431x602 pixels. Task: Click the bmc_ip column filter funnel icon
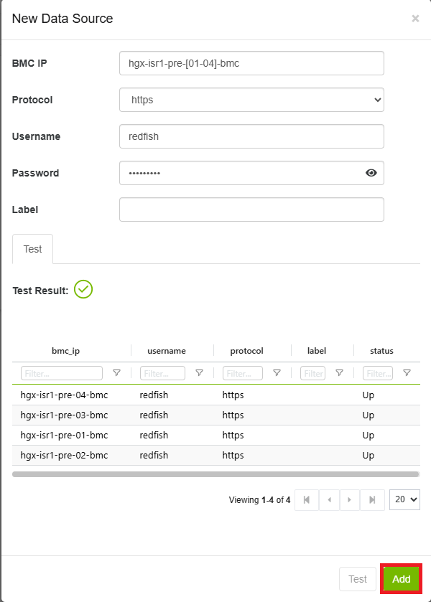(x=116, y=373)
